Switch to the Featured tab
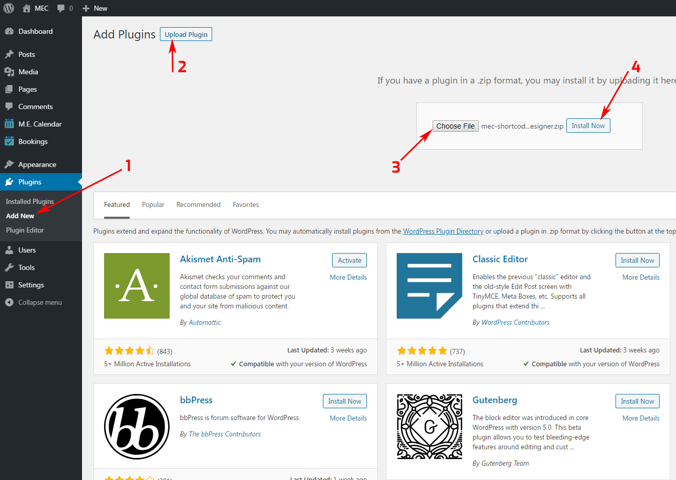The height and width of the screenshot is (480, 676). tap(117, 204)
